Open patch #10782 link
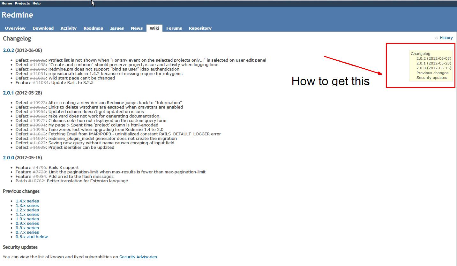 pos(36,181)
